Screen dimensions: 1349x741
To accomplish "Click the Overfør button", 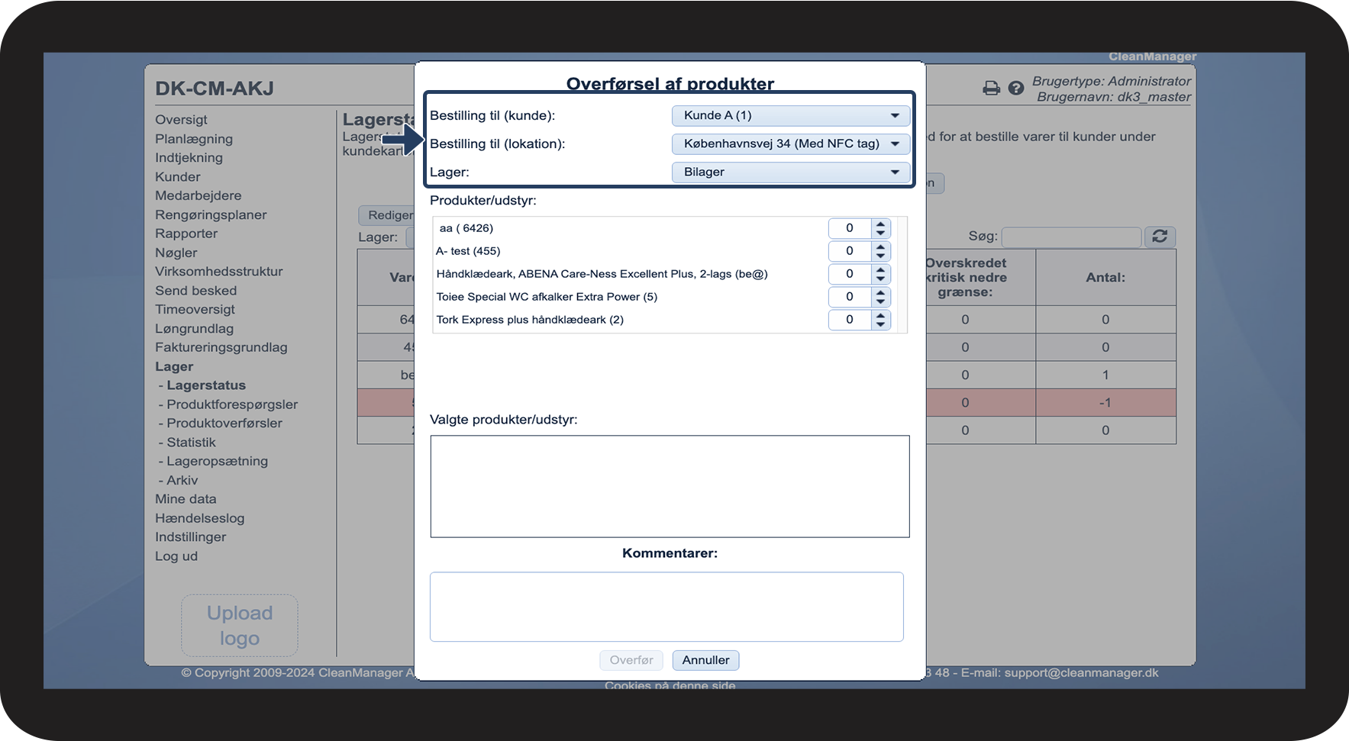I will point(631,660).
